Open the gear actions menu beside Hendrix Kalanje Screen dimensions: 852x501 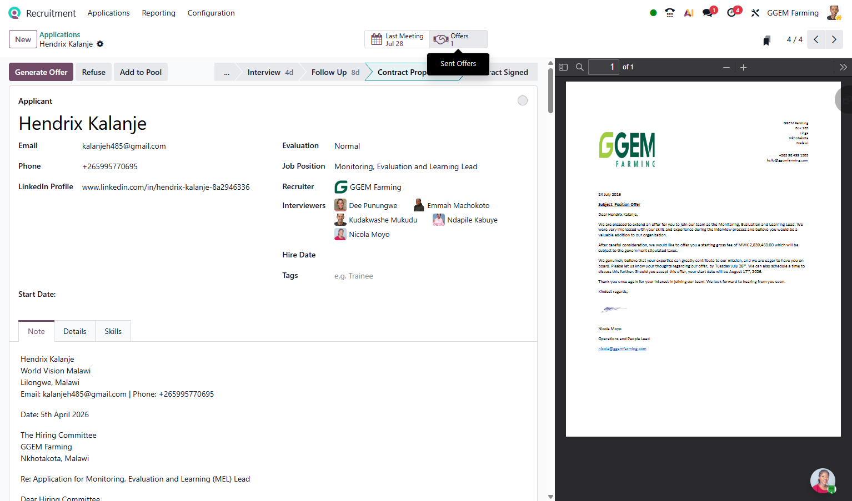[x=100, y=44]
